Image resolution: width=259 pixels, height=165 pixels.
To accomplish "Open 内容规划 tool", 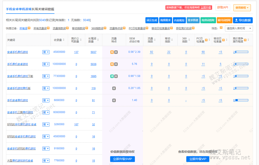I will point(179,20).
